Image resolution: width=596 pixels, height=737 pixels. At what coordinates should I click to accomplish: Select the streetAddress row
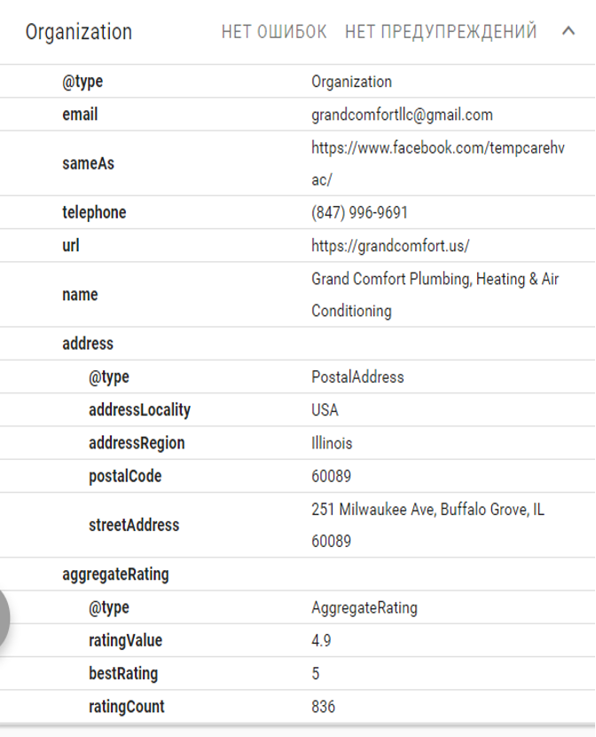click(x=298, y=525)
